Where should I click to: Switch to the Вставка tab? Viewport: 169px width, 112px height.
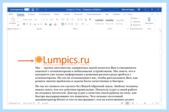(x=31, y=14)
